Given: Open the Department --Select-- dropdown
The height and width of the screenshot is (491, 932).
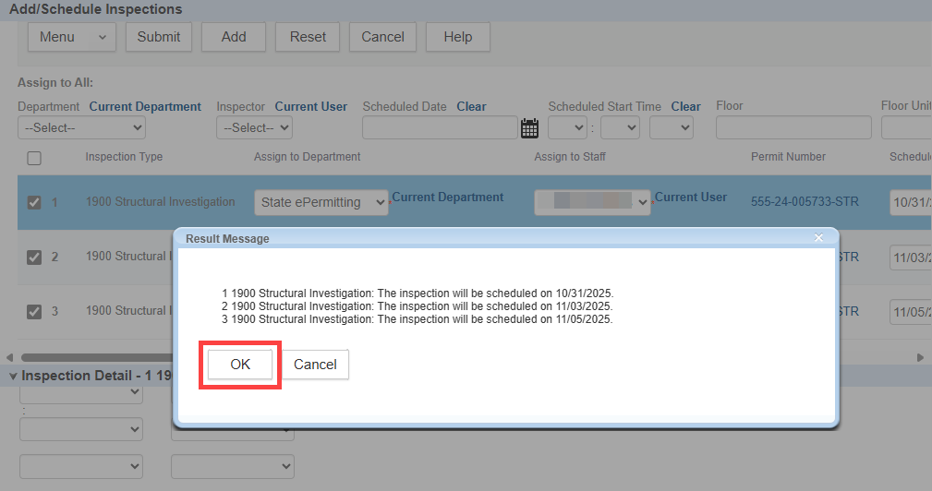Looking at the screenshot, I should point(81,127).
